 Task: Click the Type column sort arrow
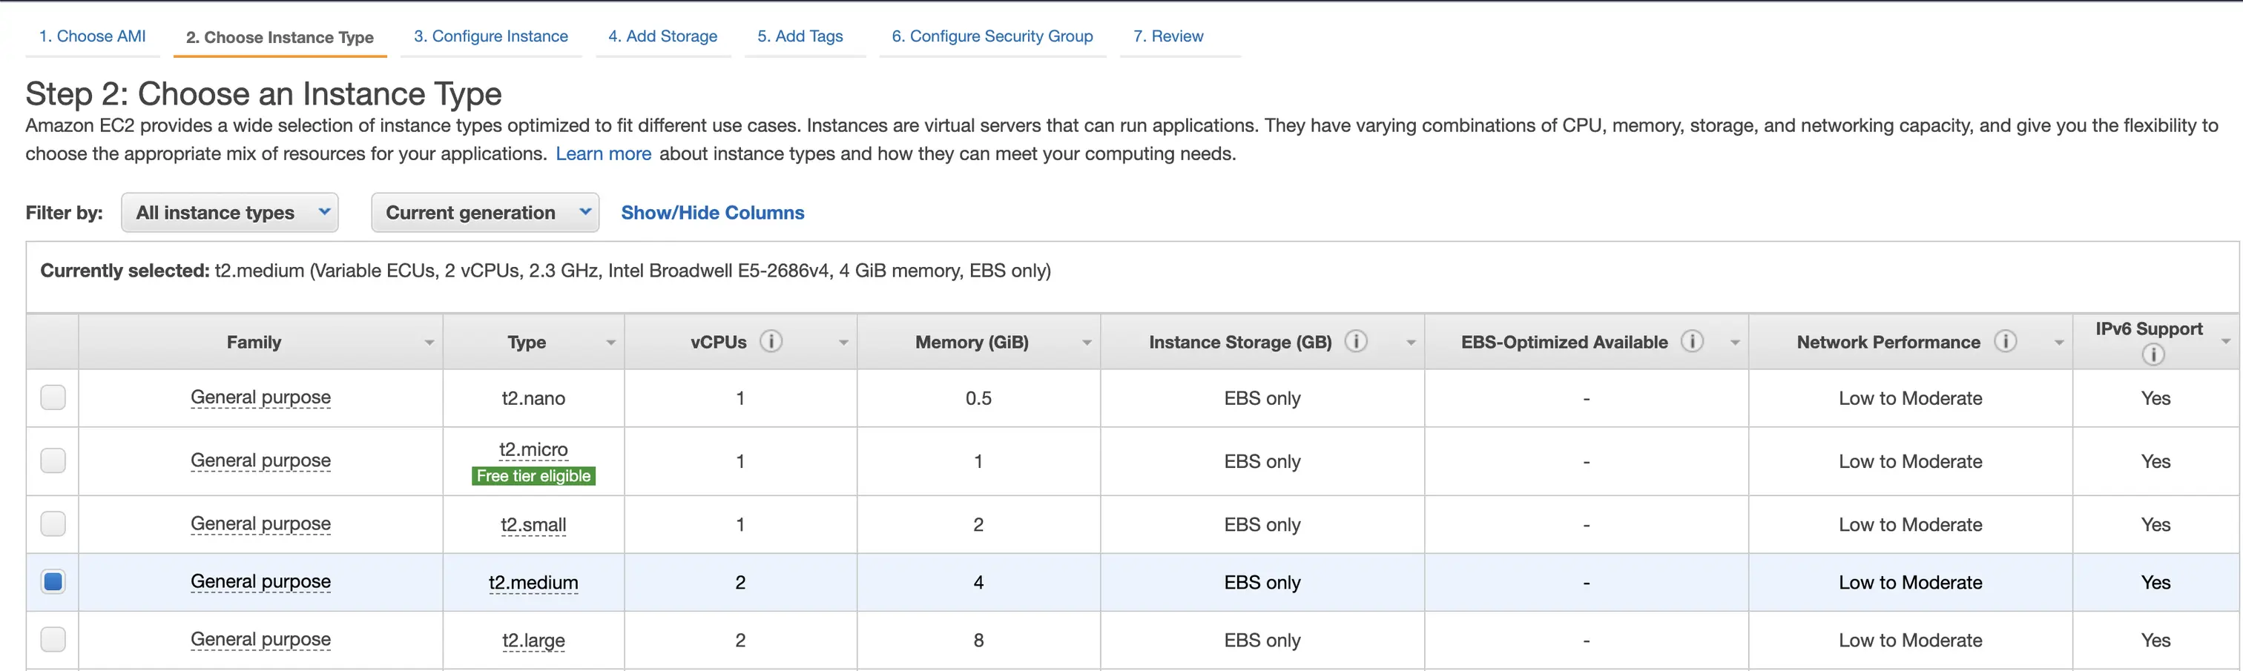pos(611,343)
